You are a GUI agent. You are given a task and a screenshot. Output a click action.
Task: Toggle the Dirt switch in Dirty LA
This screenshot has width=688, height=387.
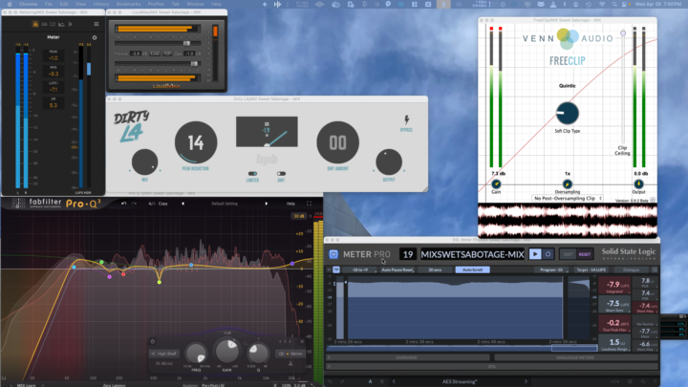[x=281, y=174]
